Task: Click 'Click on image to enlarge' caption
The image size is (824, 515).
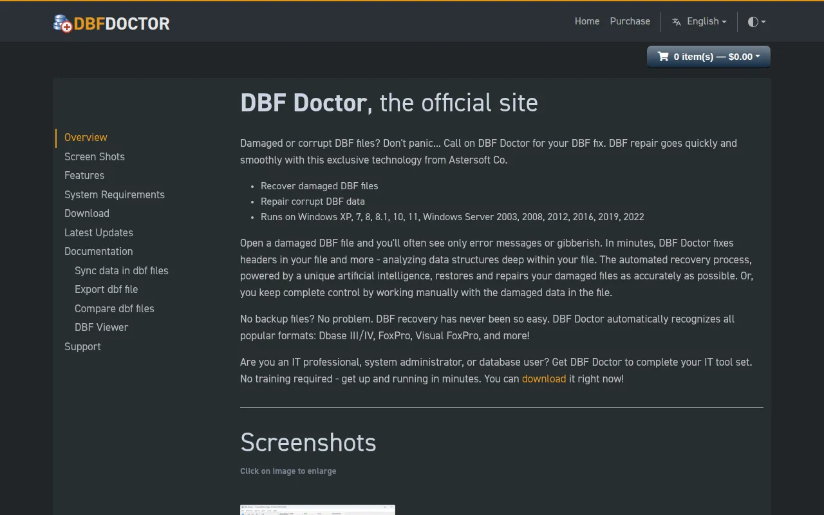Action: (288, 471)
